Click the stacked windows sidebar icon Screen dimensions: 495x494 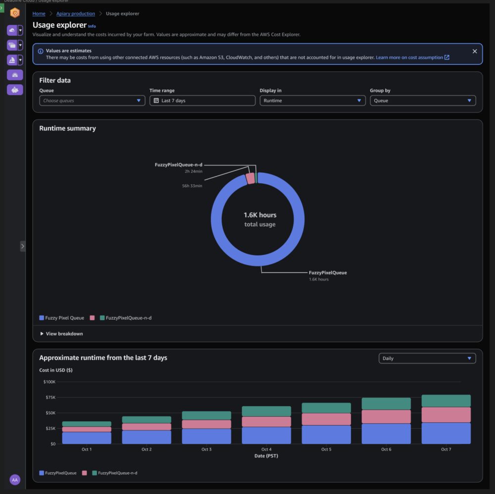12,46
